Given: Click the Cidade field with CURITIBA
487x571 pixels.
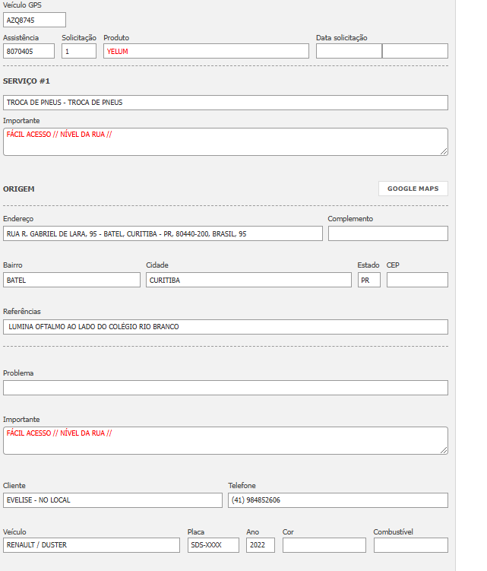Looking at the screenshot, I should coord(248,280).
